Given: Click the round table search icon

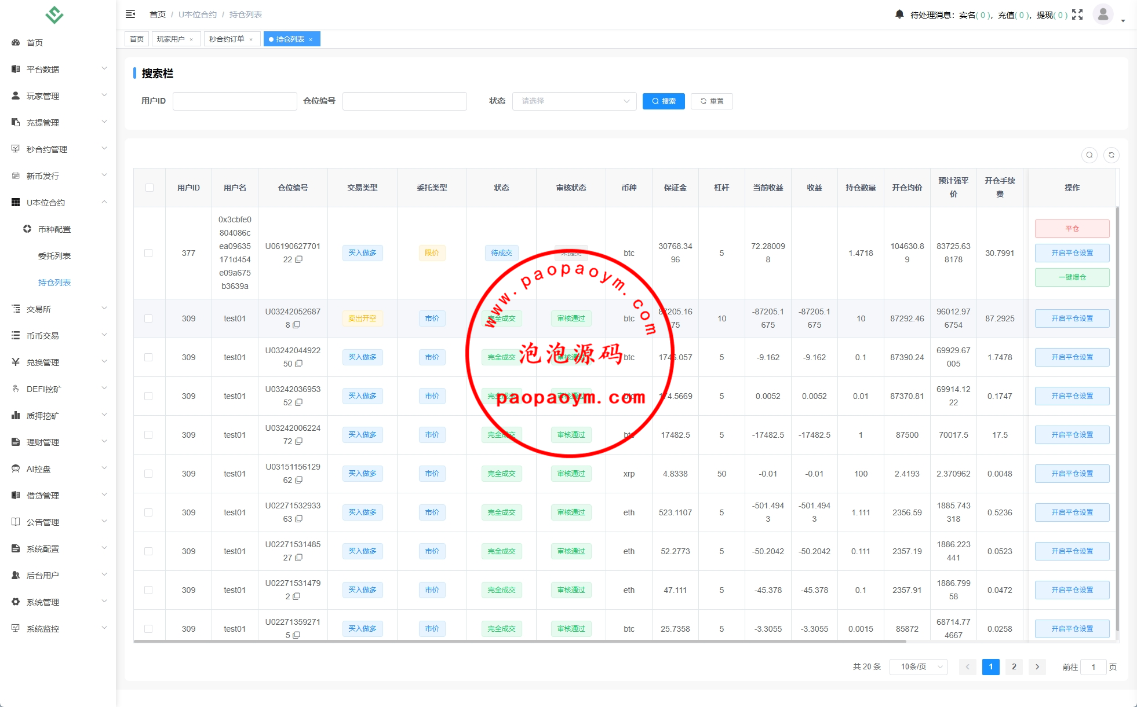Looking at the screenshot, I should (x=1089, y=155).
